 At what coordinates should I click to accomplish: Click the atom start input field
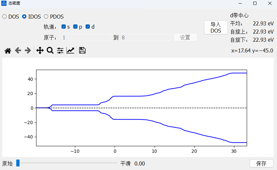(x=86, y=37)
